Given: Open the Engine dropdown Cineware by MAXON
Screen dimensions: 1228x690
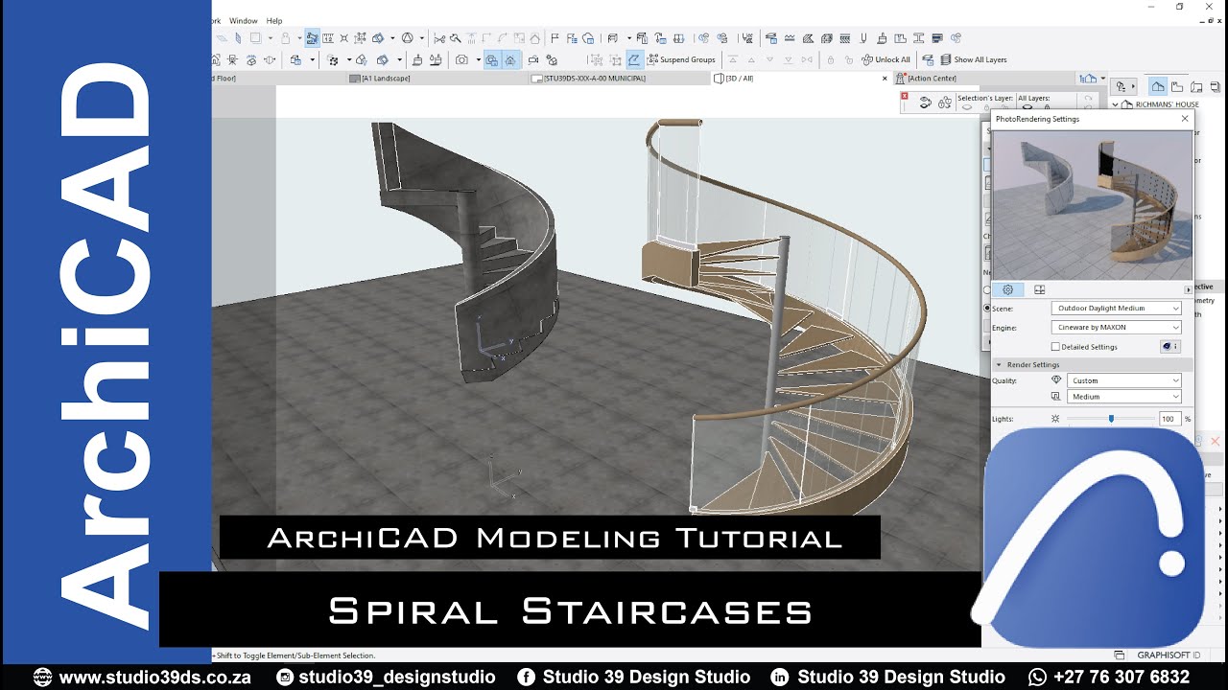Looking at the screenshot, I should [x=1117, y=328].
